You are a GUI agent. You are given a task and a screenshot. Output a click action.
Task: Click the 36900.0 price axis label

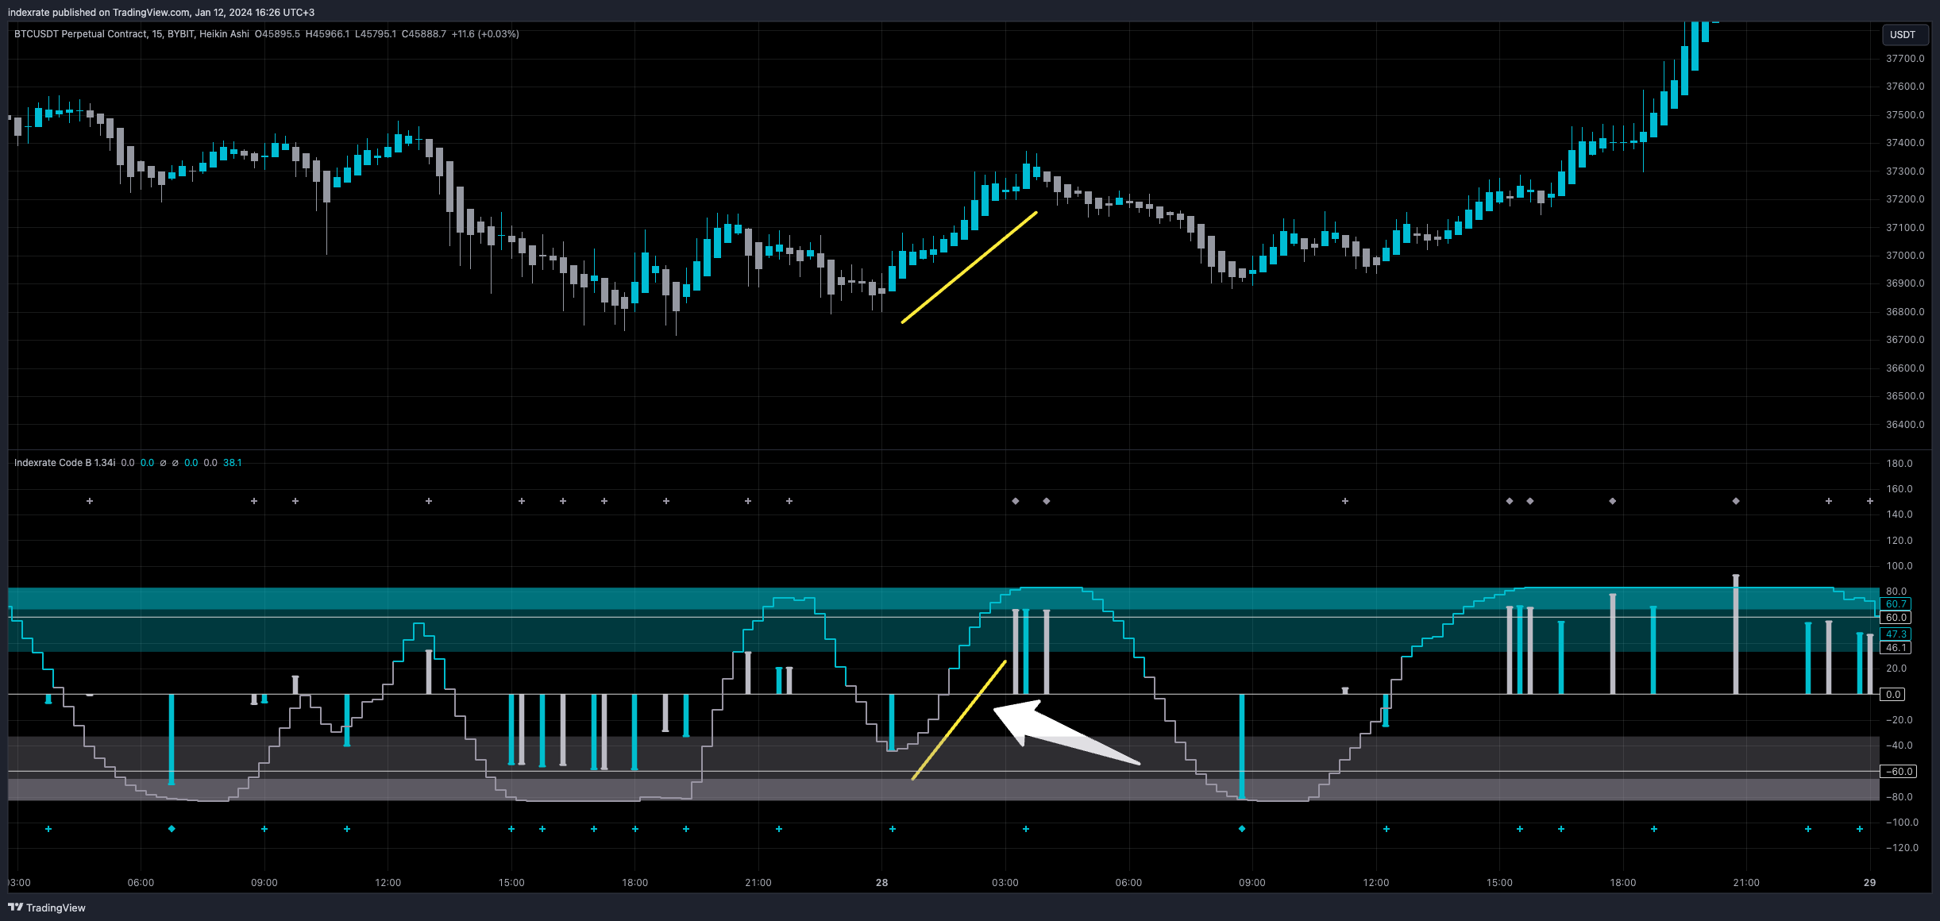pyautogui.click(x=1905, y=283)
